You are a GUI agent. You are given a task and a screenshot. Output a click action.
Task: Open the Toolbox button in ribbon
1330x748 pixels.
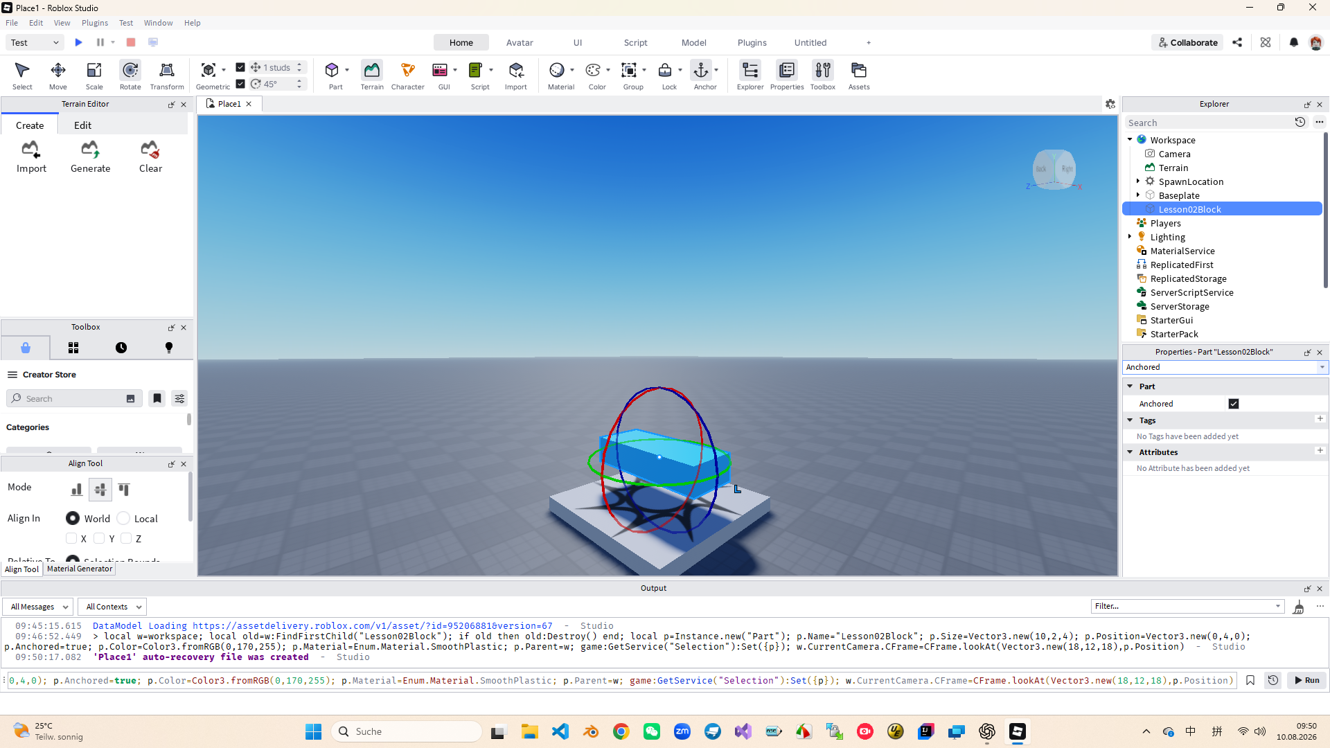coord(823,75)
